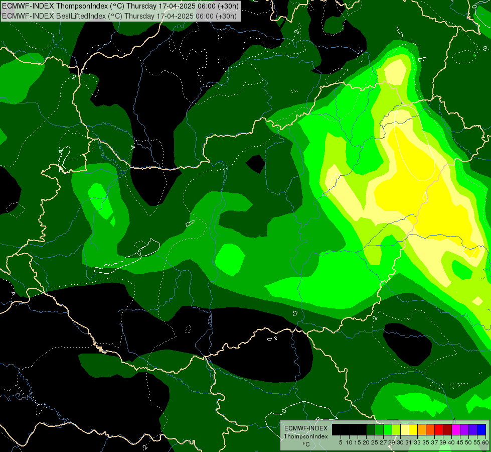The width and height of the screenshot is (491, 452).
Task: Click the blue 55–60 legend swatch
Action: click(x=481, y=429)
